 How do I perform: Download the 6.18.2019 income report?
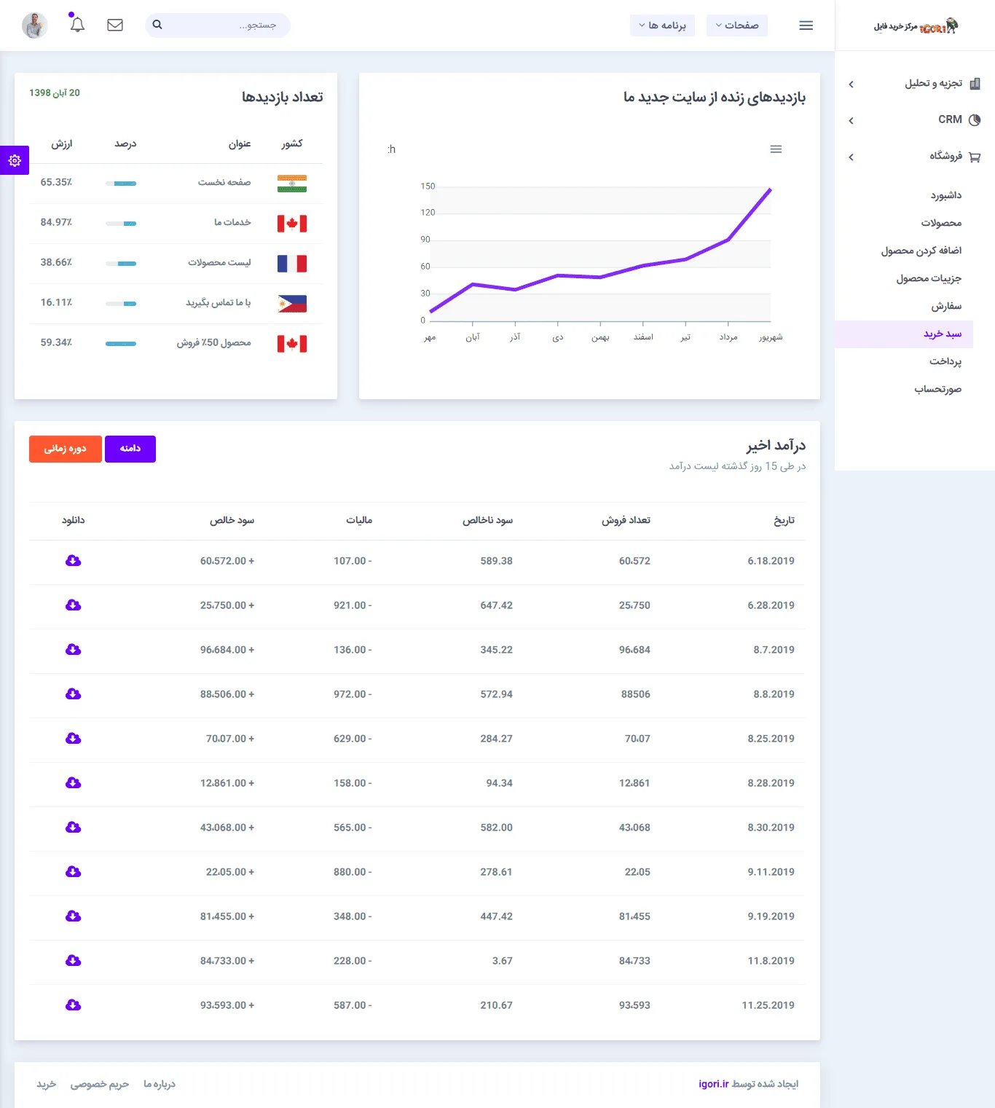pyautogui.click(x=73, y=561)
